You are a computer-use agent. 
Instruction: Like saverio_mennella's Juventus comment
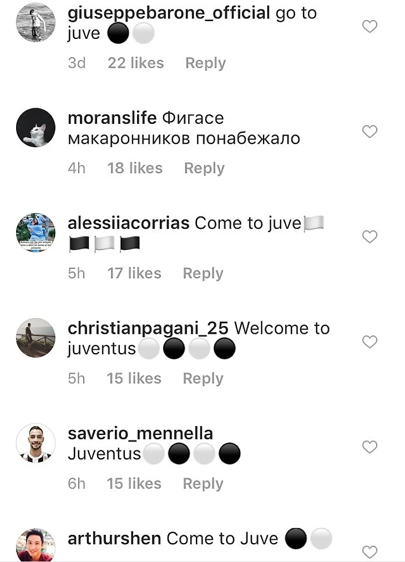click(x=369, y=447)
